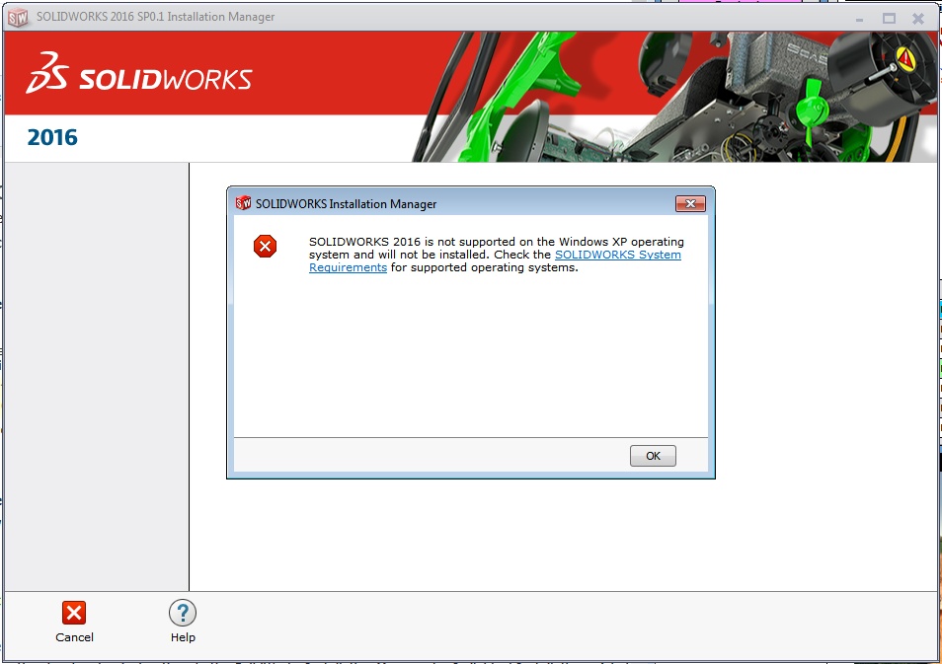Click OK in the error dialog

tap(653, 456)
